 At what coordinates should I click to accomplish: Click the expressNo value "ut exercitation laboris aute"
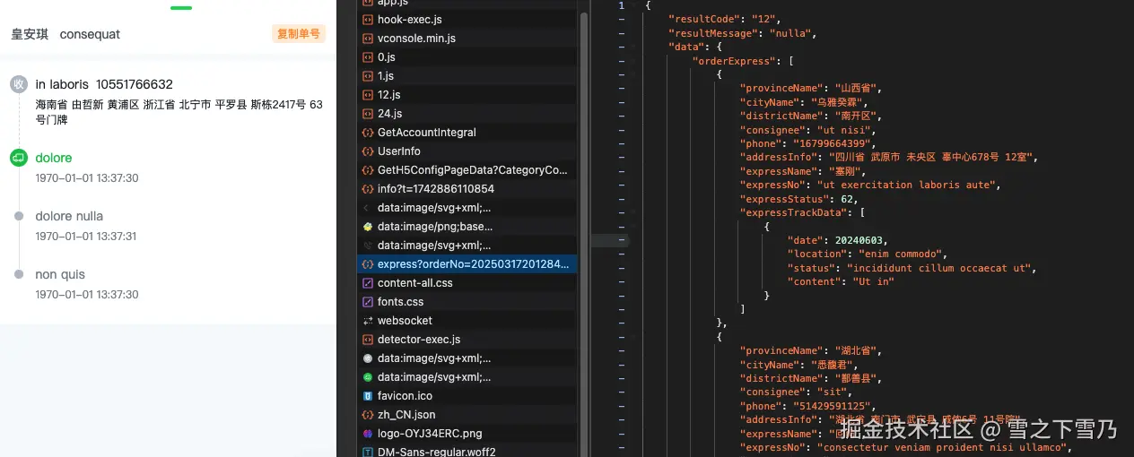pyautogui.click(x=905, y=185)
